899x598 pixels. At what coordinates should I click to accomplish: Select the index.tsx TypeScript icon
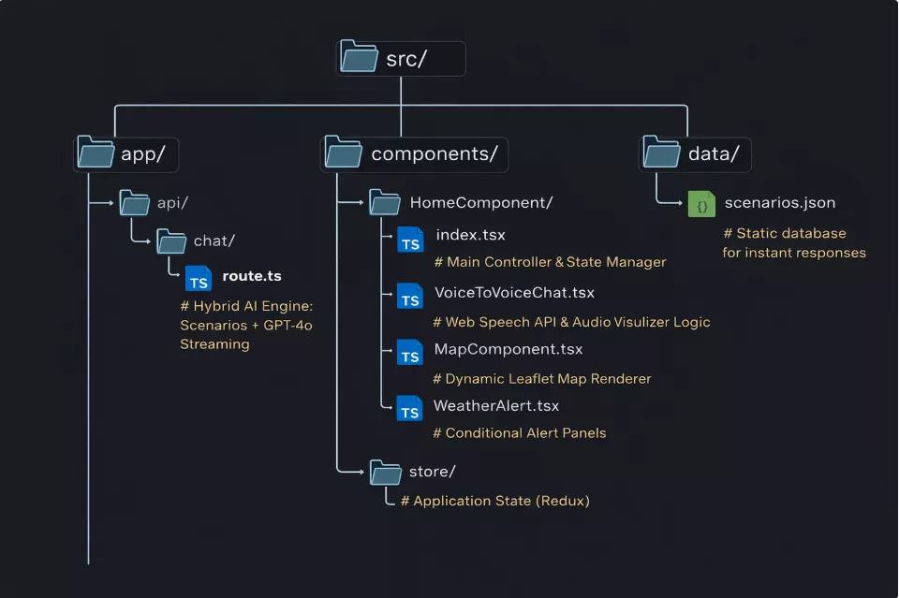point(409,240)
